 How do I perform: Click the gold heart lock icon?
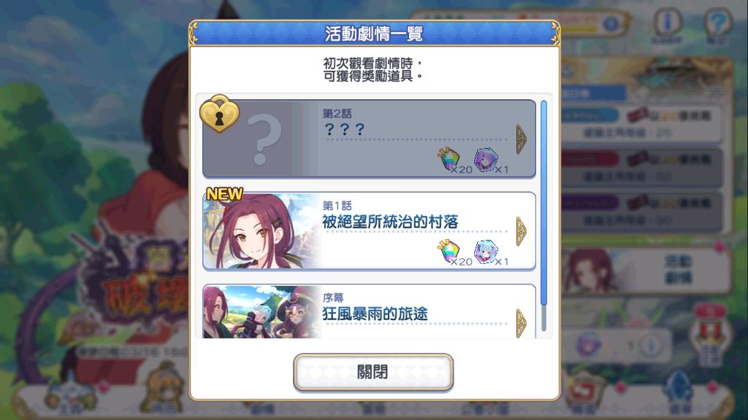click(x=219, y=114)
